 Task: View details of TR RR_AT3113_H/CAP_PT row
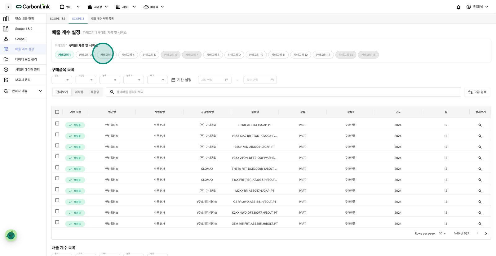pyautogui.click(x=480, y=125)
